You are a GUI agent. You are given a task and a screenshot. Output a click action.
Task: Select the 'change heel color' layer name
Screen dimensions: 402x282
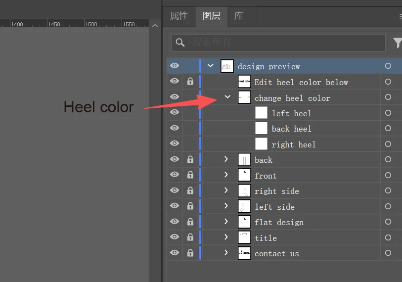292,98
